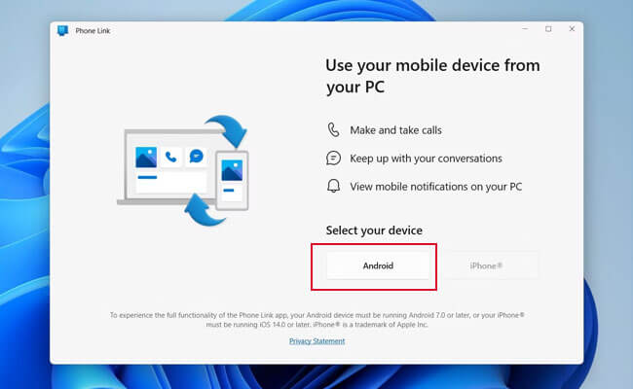This screenshot has height=389, width=633.
Task: Click the laptop and phone sync illustration
Action: pos(183,171)
